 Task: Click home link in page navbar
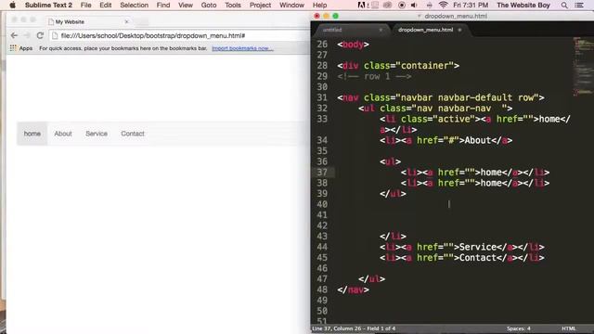(32, 134)
